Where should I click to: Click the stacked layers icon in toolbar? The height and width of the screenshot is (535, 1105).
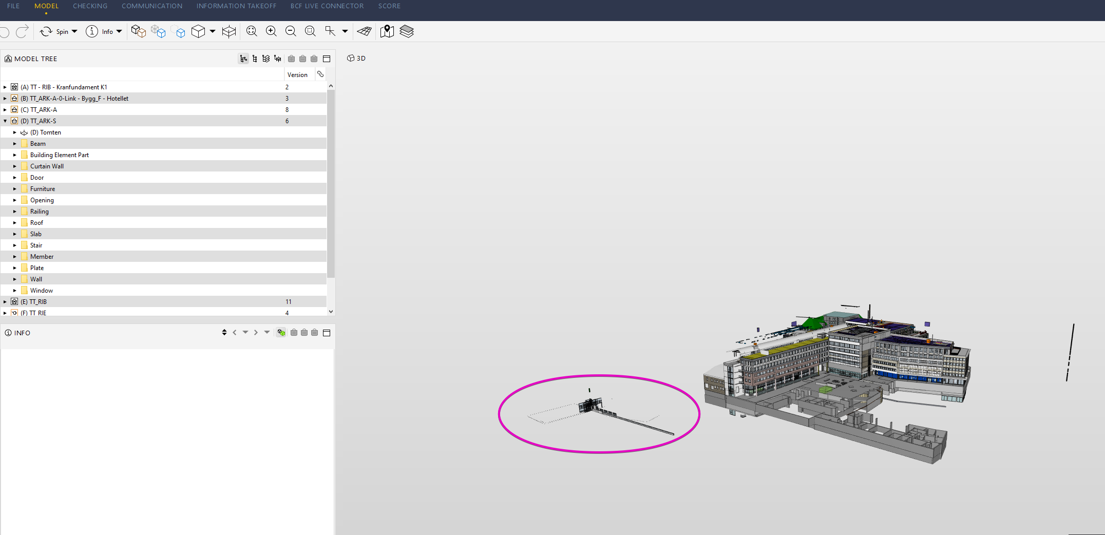click(x=407, y=31)
